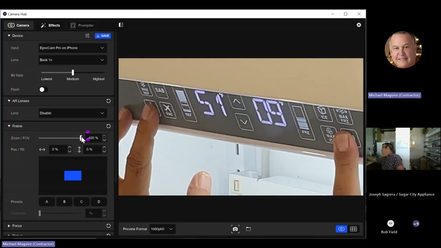The height and width of the screenshot is (248, 441).
Task: Click the Tilt value field
Action: (92, 149)
